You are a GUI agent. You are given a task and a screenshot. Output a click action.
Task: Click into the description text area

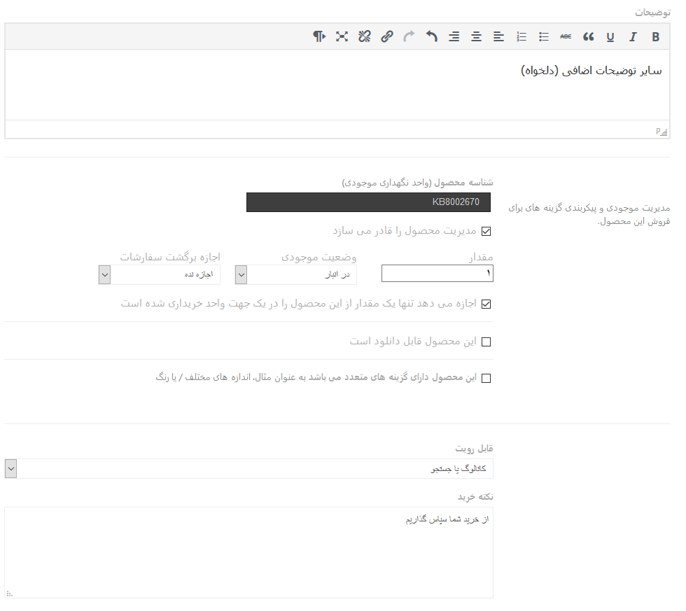pyautogui.click(x=337, y=85)
